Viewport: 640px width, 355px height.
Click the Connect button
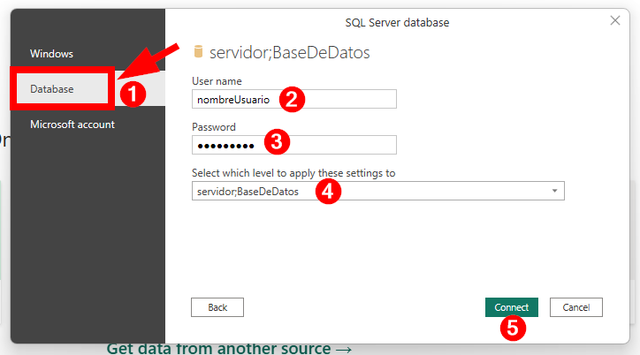[512, 307]
